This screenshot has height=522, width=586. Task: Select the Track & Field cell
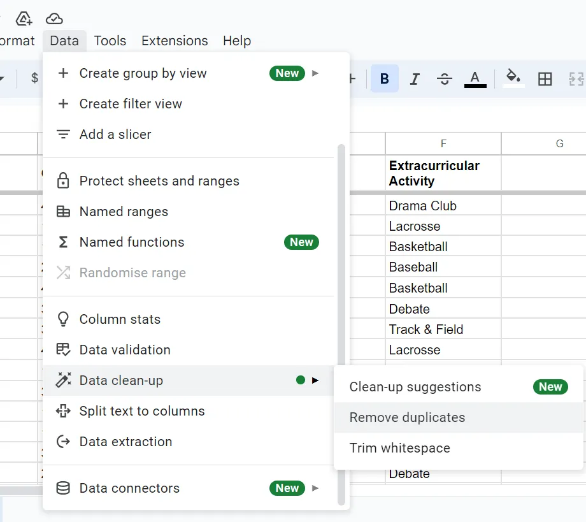pos(443,330)
